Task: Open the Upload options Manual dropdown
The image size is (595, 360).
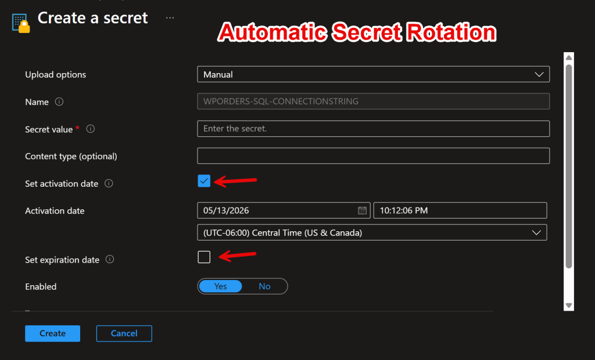Action: pos(374,74)
